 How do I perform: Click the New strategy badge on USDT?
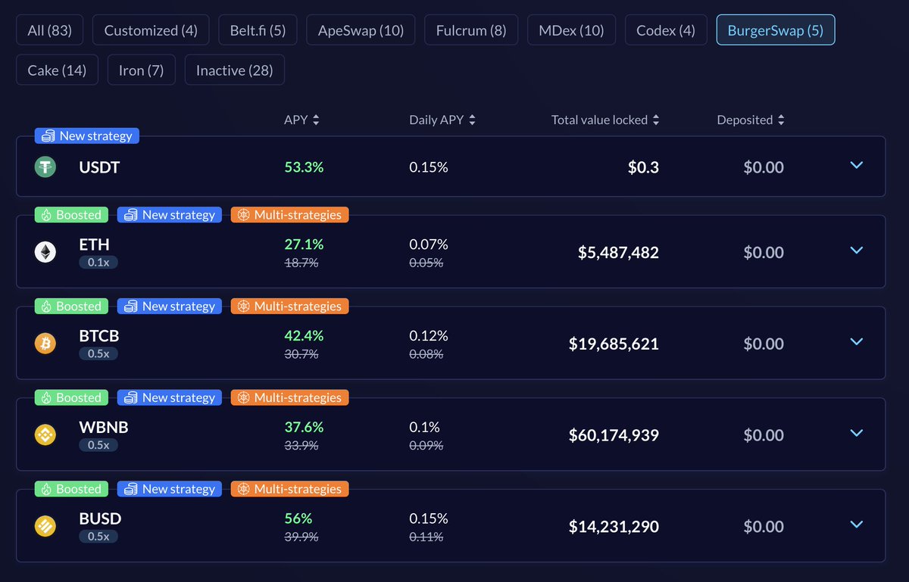pyautogui.click(x=87, y=135)
